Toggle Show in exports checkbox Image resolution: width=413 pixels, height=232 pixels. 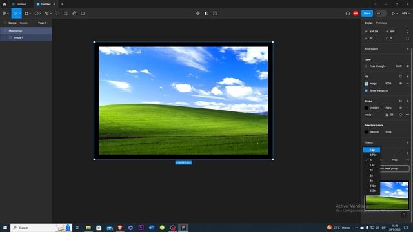point(367,90)
